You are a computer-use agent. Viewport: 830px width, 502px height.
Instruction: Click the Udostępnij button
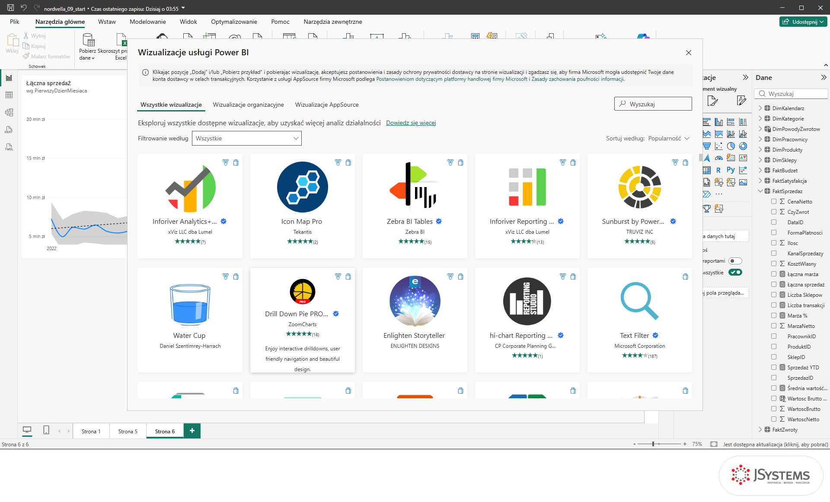(804, 22)
